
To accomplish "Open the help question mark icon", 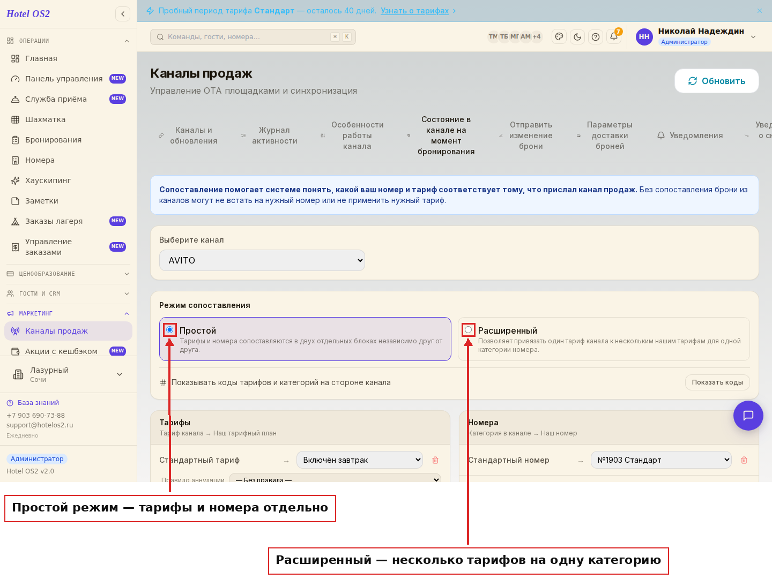I will pos(596,37).
